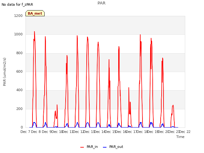204x153 pixels.
Task: Click the red PAR_in legend swatch
Action: [82, 147]
